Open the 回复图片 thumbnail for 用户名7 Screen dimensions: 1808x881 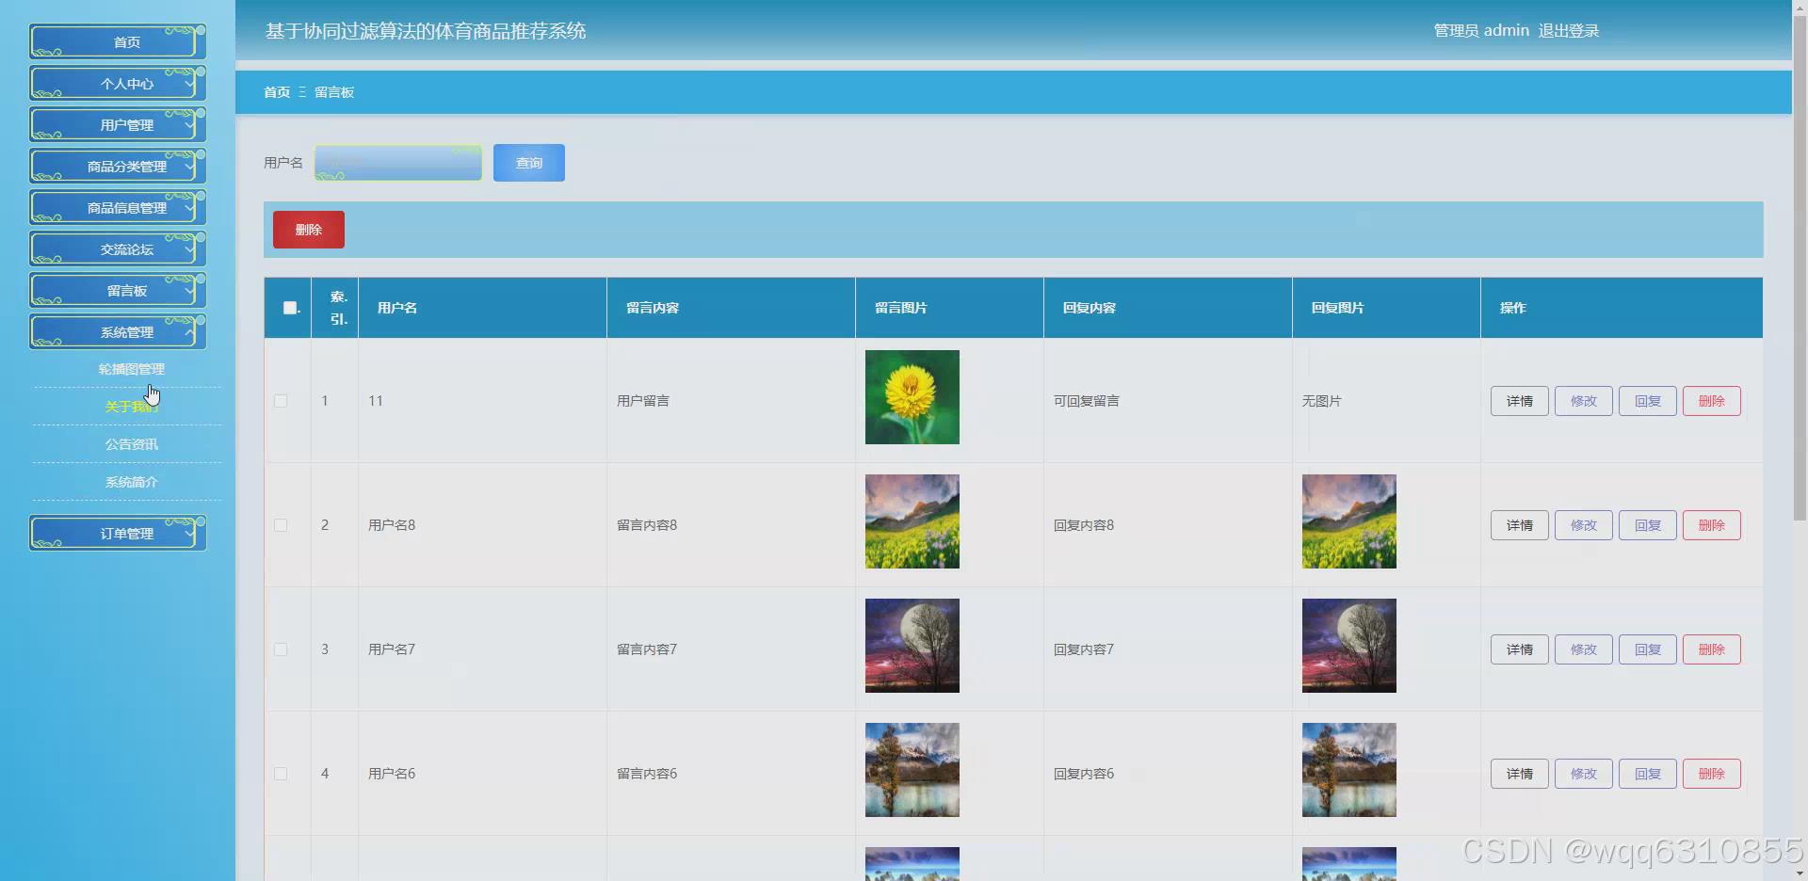pos(1349,646)
